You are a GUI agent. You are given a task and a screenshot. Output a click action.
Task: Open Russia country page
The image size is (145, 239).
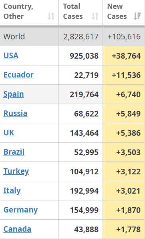tap(15, 113)
